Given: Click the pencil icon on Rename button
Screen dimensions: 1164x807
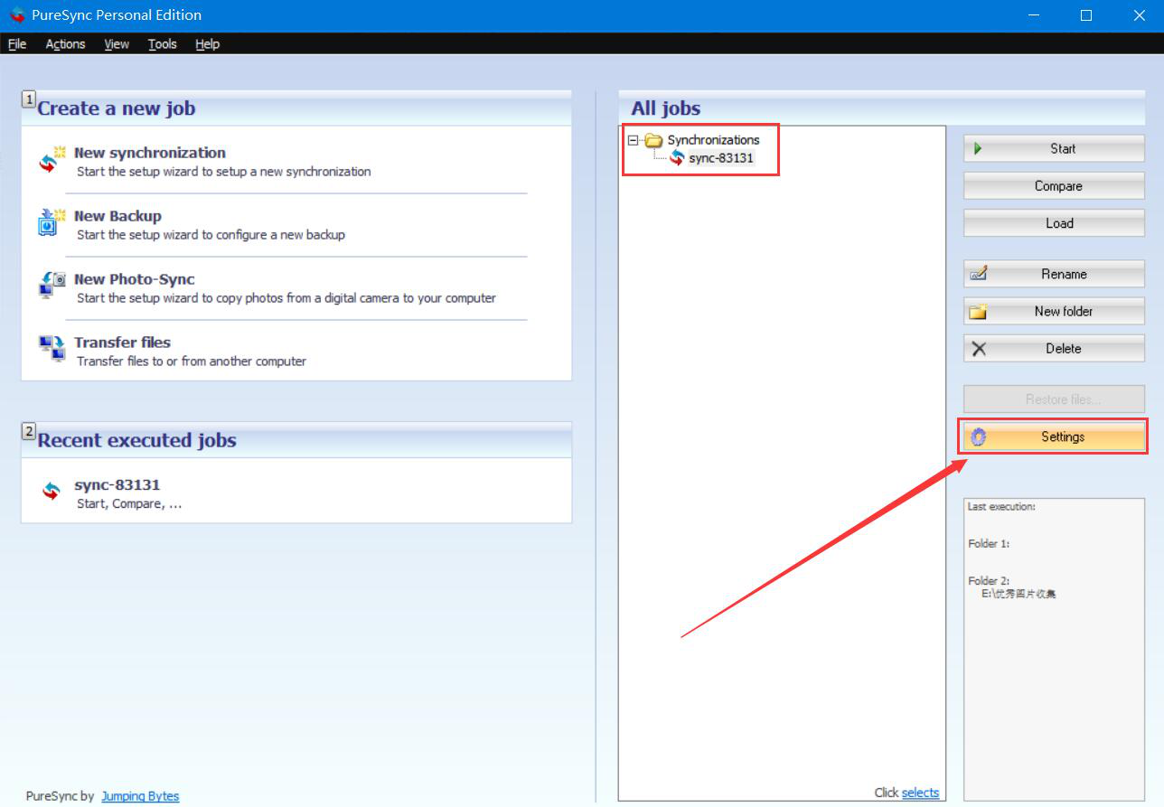Looking at the screenshot, I should tap(978, 274).
